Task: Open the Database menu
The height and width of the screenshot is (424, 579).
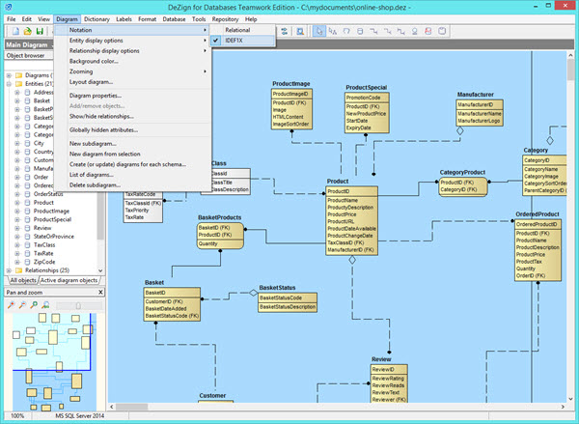Action: (174, 19)
